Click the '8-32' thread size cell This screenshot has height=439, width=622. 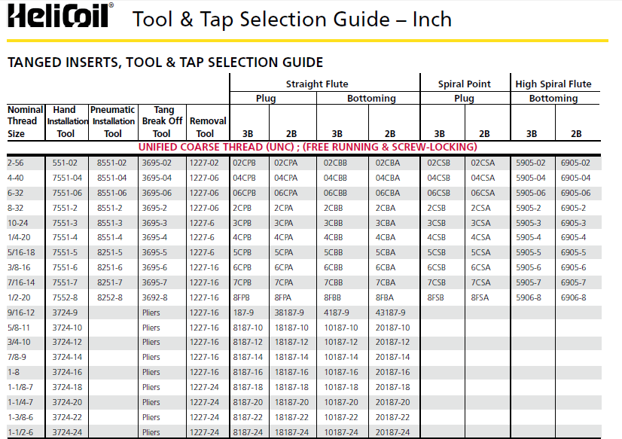[16, 208]
